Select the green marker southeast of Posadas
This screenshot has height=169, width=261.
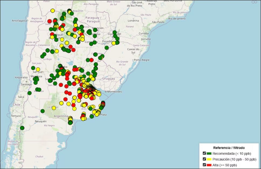(107, 48)
